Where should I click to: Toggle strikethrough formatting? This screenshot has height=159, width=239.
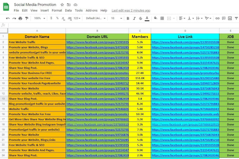coord(141,18)
